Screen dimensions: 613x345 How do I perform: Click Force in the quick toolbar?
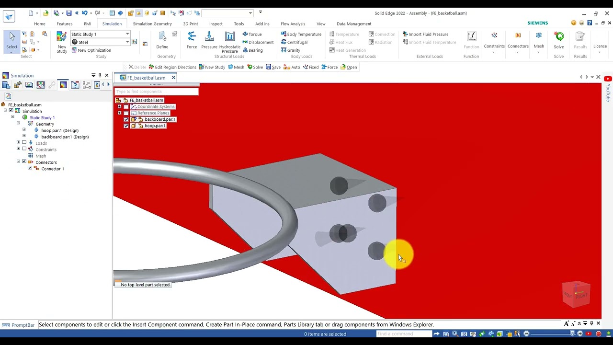pos(329,67)
